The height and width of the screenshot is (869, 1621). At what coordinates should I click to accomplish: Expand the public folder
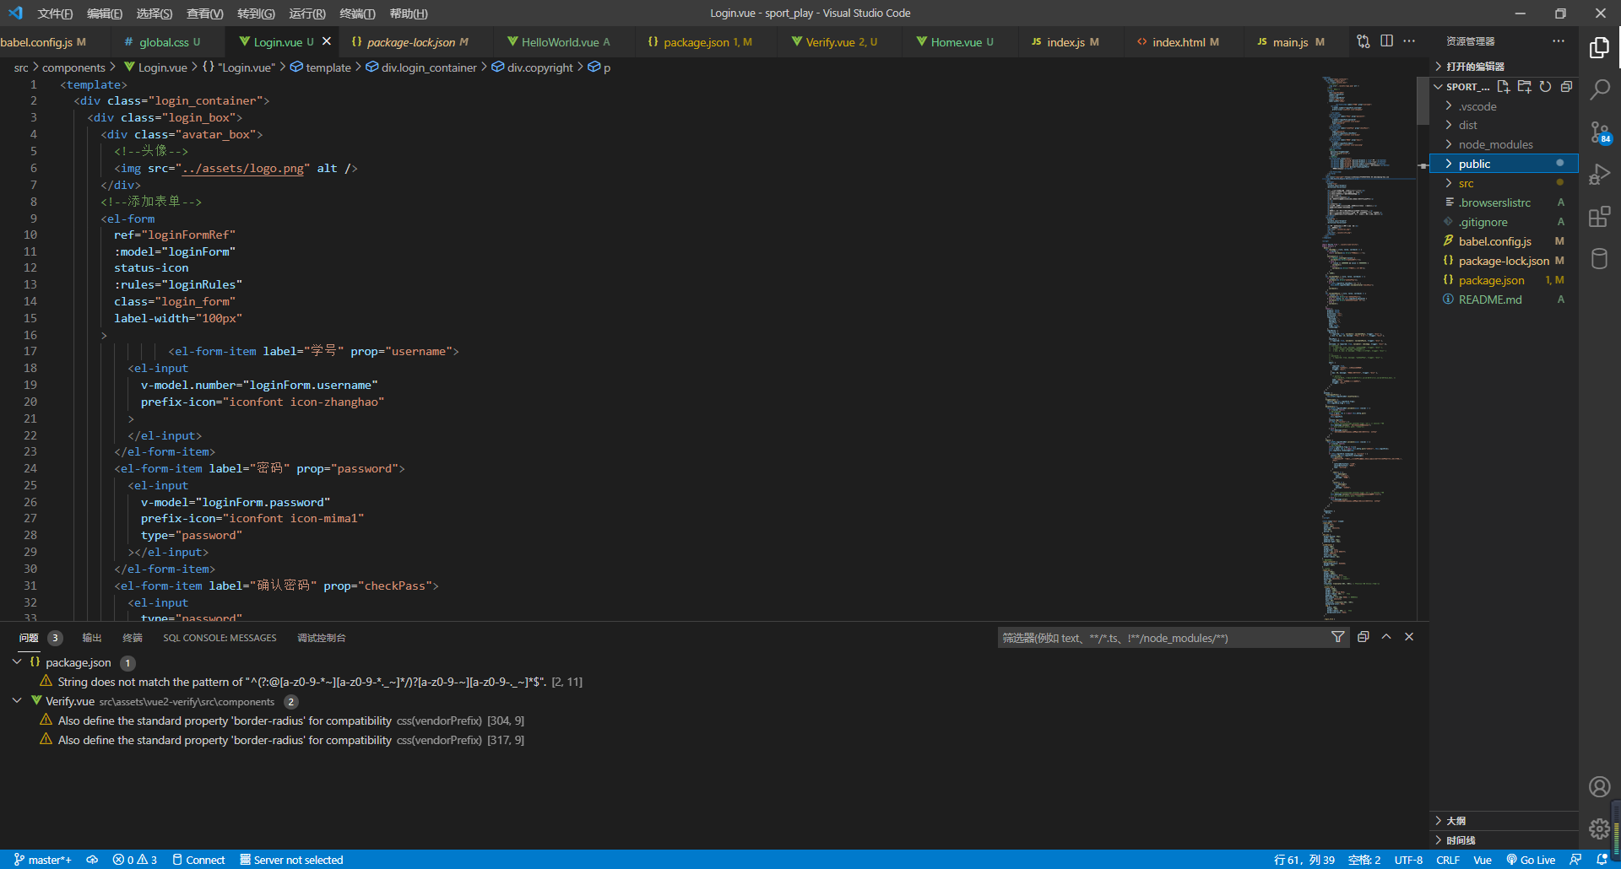pyautogui.click(x=1504, y=164)
